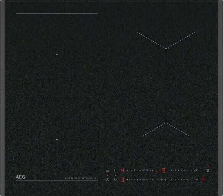This screenshot has width=223, height=196.
Task: Tap the upper Y-shaped cooking zone marker
Action: [166, 49]
